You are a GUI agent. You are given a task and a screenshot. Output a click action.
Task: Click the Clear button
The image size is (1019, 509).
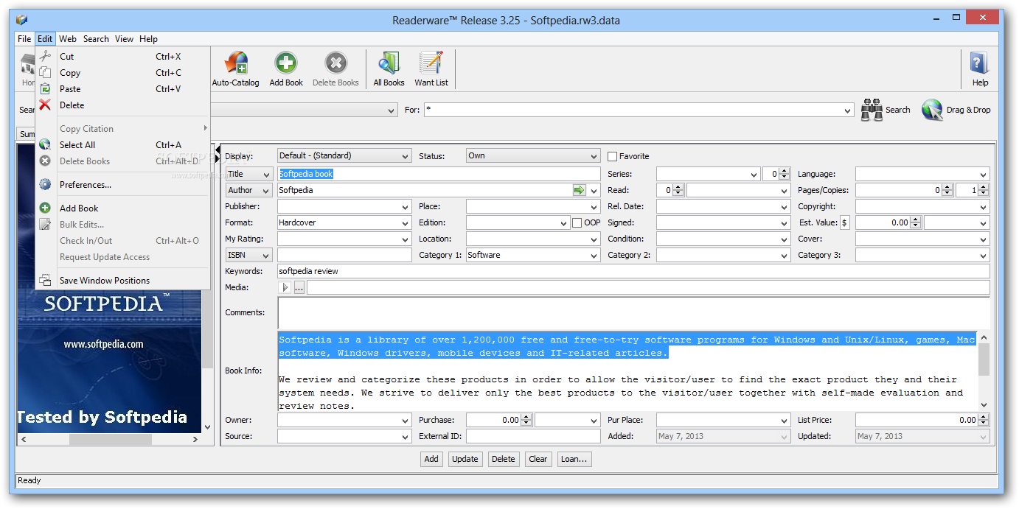[538, 459]
